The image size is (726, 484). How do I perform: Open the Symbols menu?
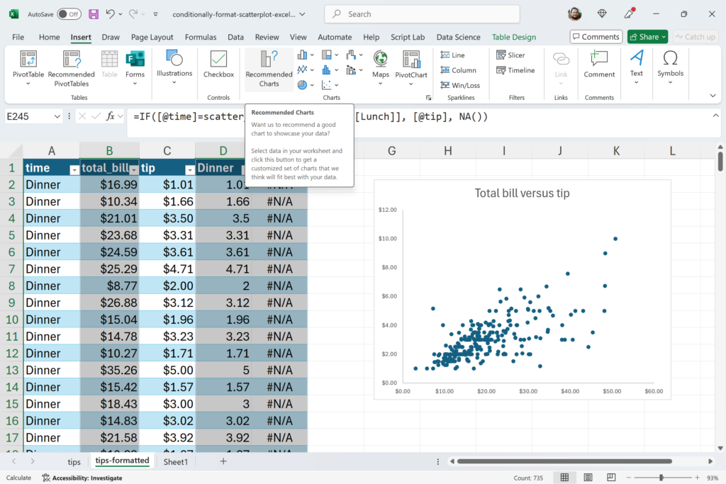(x=670, y=64)
